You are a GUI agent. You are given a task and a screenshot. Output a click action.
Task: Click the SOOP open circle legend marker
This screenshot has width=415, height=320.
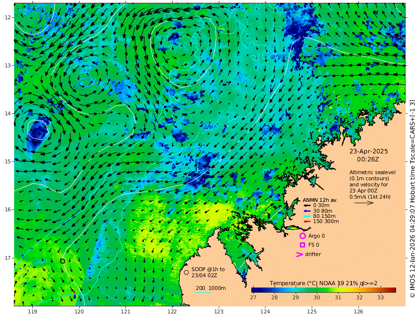coord(186,272)
